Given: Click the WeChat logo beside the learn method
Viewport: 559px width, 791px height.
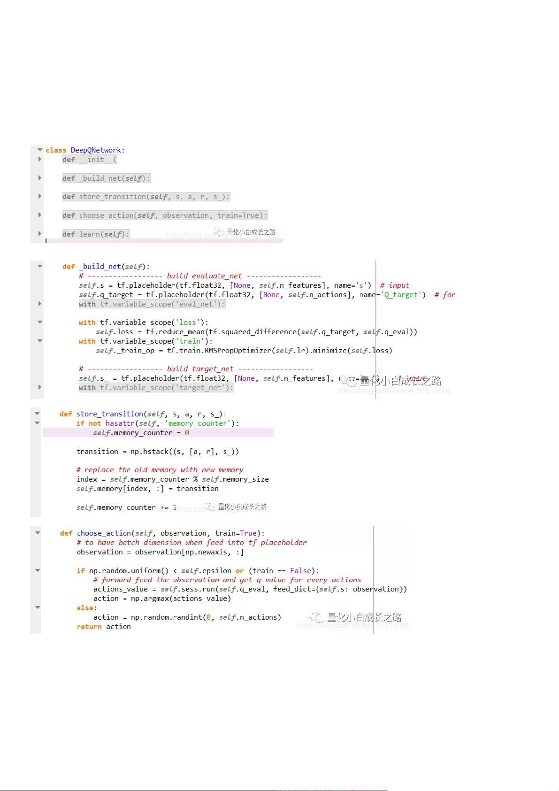Looking at the screenshot, I should click(x=219, y=232).
